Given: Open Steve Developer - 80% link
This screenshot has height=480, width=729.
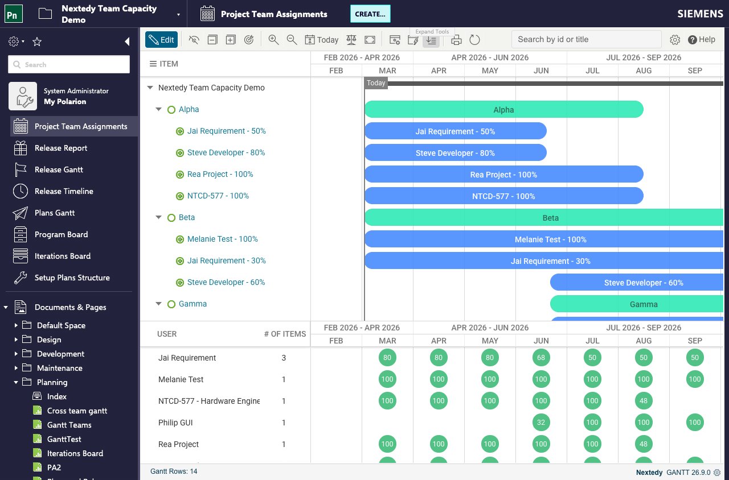Looking at the screenshot, I should (226, 152).
